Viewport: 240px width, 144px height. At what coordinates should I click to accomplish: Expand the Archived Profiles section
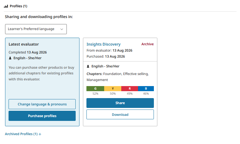(23, 134)
